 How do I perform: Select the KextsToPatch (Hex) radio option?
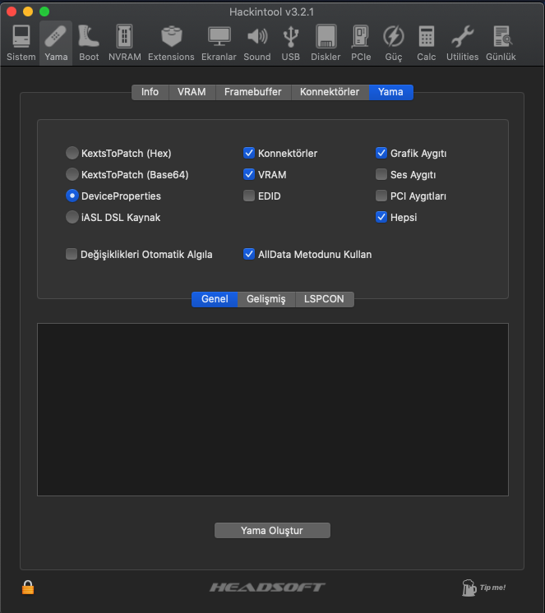click(72, 153)
